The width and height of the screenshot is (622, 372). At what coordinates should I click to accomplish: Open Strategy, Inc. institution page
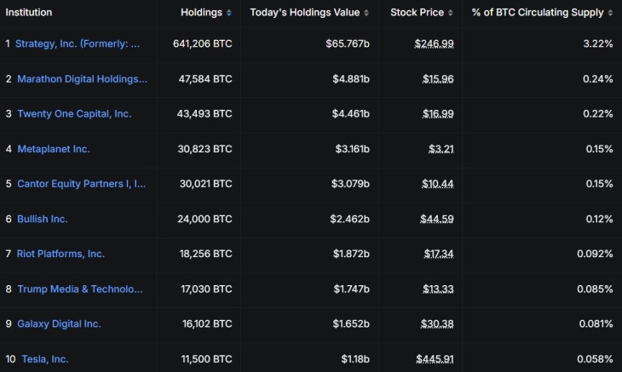tap(78, 43)
